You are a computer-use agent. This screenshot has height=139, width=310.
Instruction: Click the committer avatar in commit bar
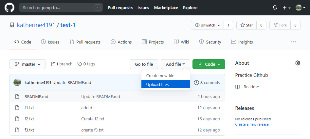17,82
